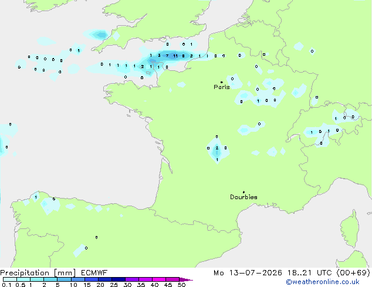The width and height of the screenshot is (372, 287).
Task: Click the legend label '50'
Action: coord(181,285)
